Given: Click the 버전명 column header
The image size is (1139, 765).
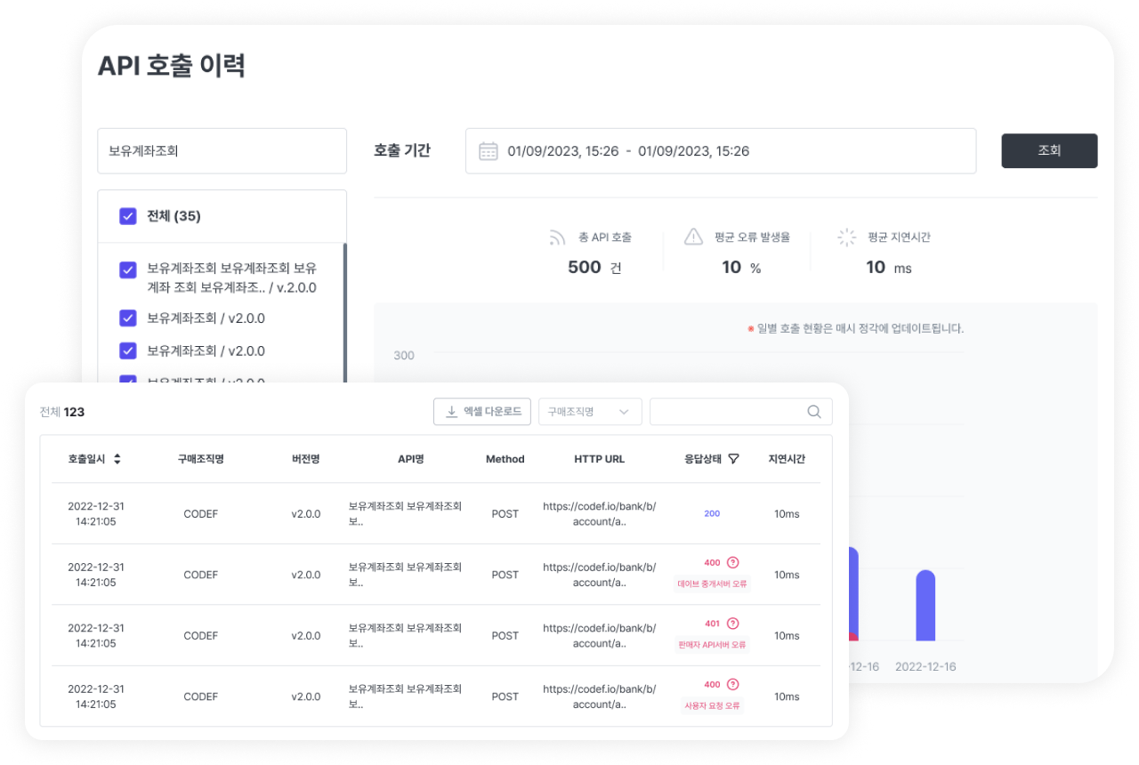Looking at the screenshot, I should point(305,459).
